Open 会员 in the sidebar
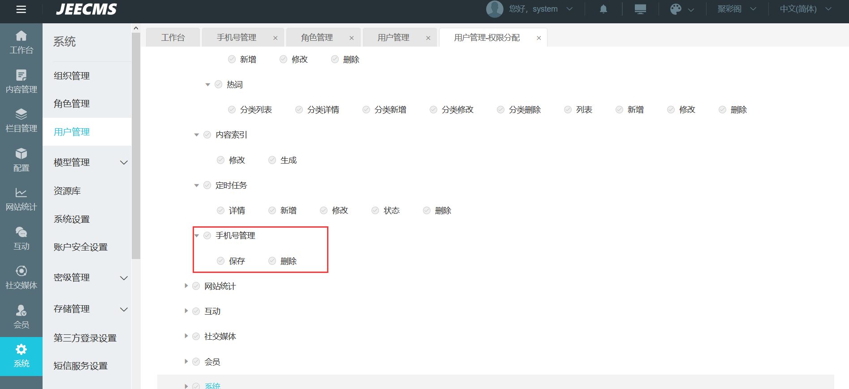849x389 pixels. pos(21,317)
